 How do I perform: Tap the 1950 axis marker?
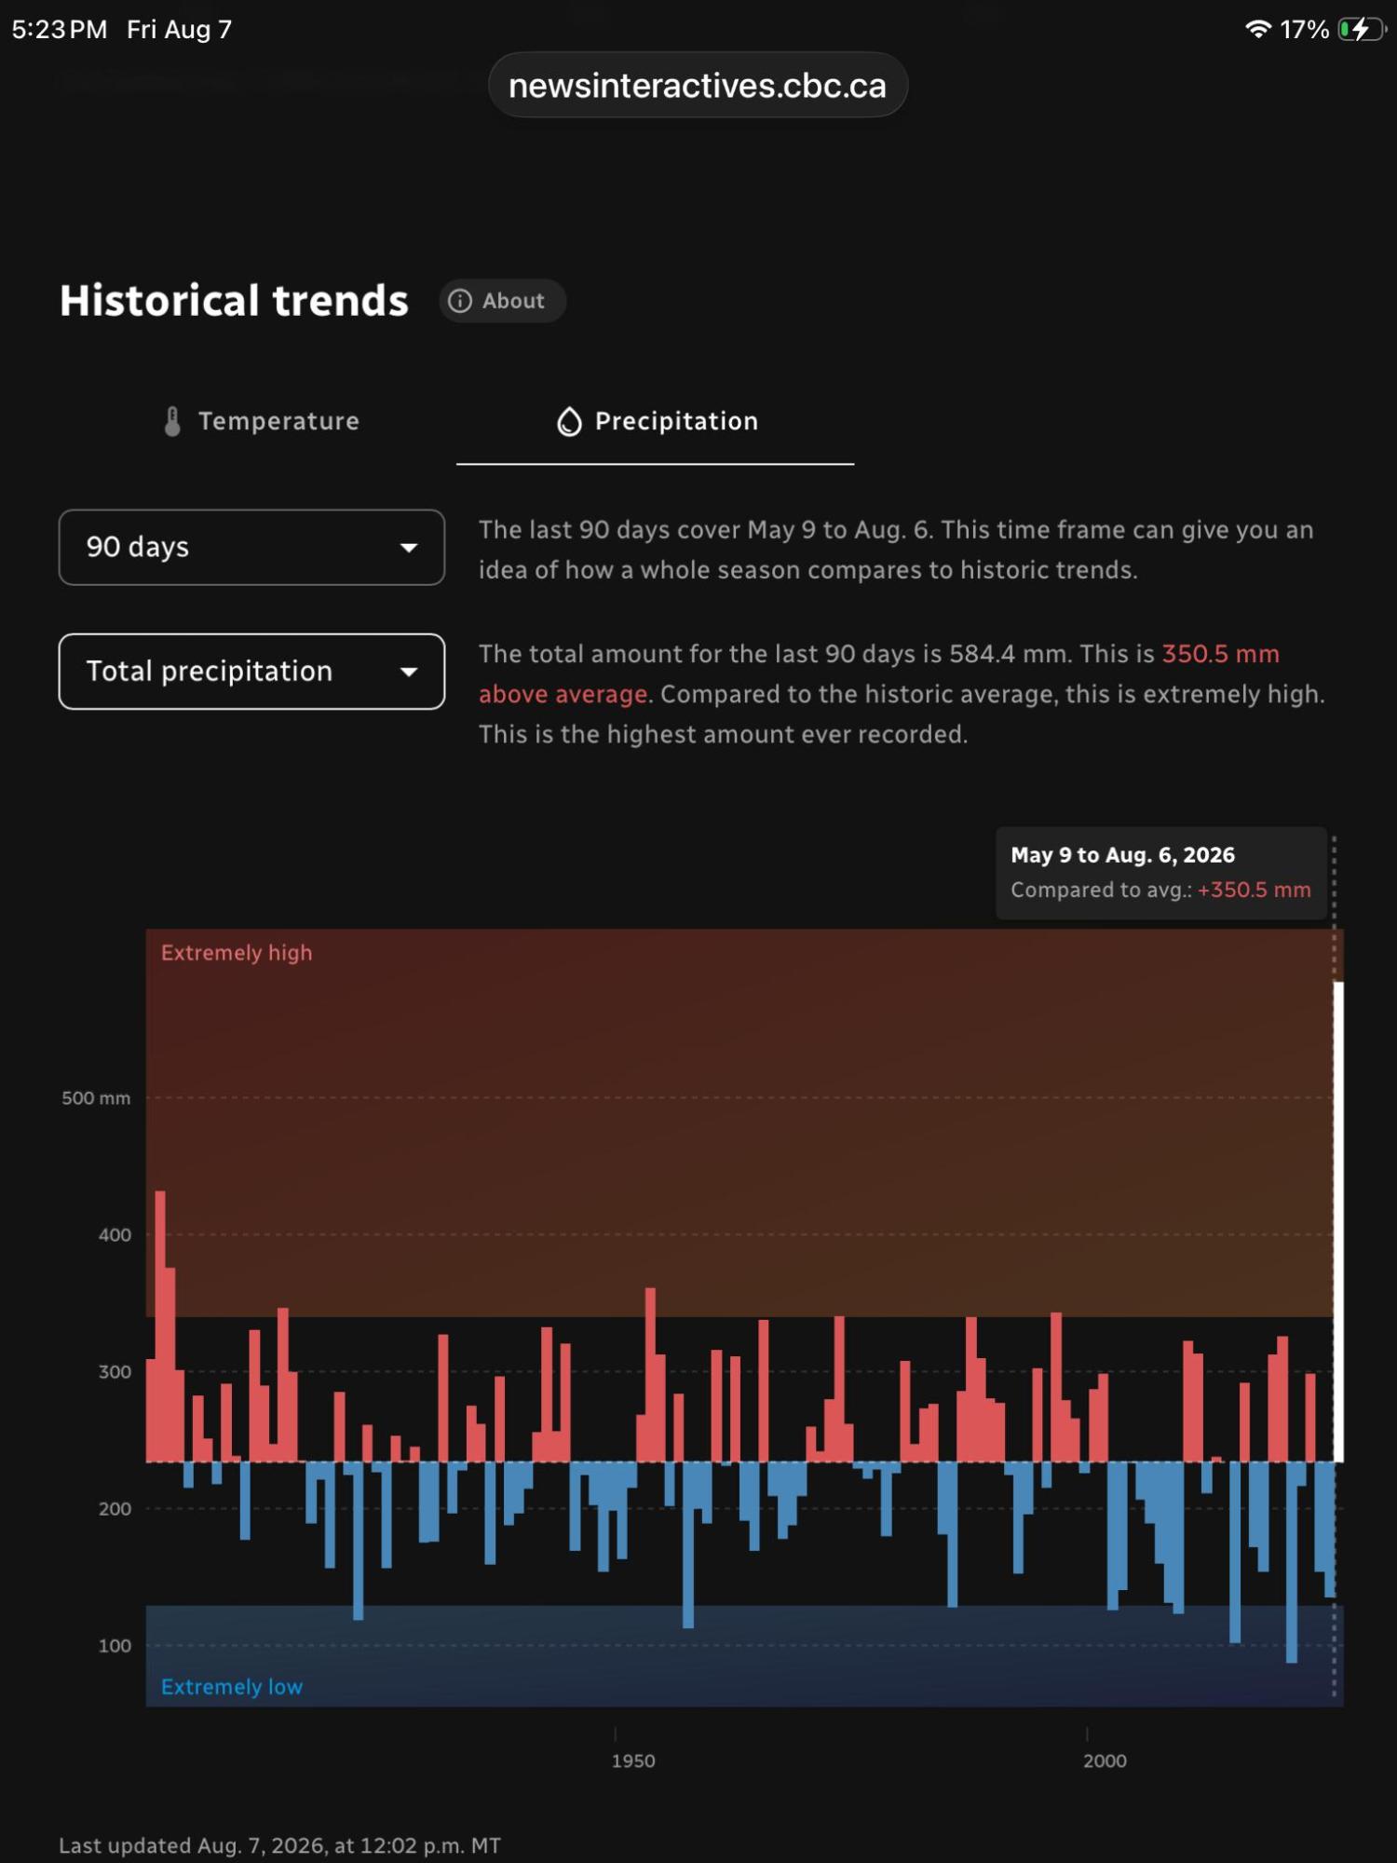tap(633, 1761)
